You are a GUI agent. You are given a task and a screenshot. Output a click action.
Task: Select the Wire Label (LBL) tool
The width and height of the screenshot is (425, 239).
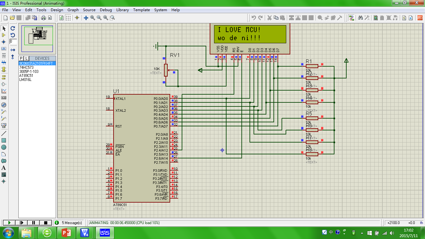(4, 49)
